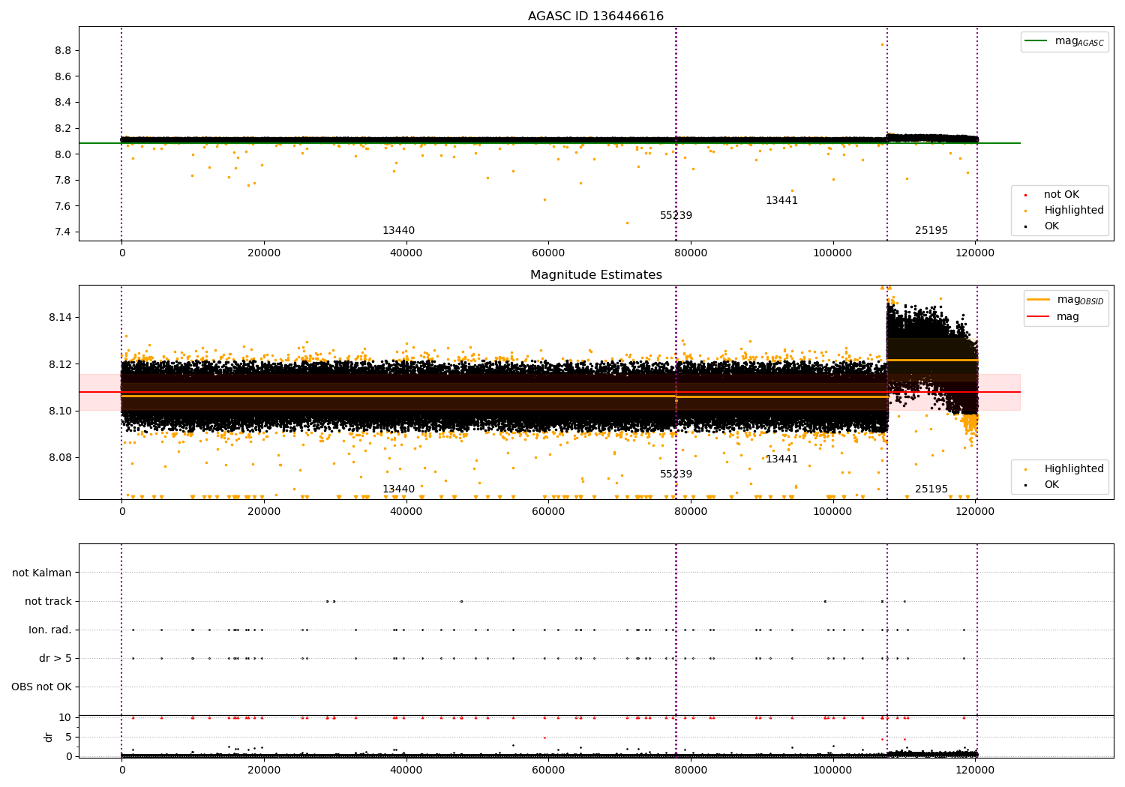
Task: Click the 'AGASC ID 136446616' plot title
Action: click(595, 16)
